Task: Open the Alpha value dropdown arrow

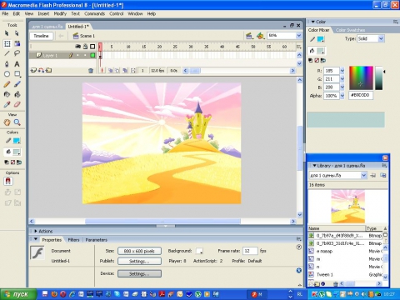Action: tap(342, 96)
